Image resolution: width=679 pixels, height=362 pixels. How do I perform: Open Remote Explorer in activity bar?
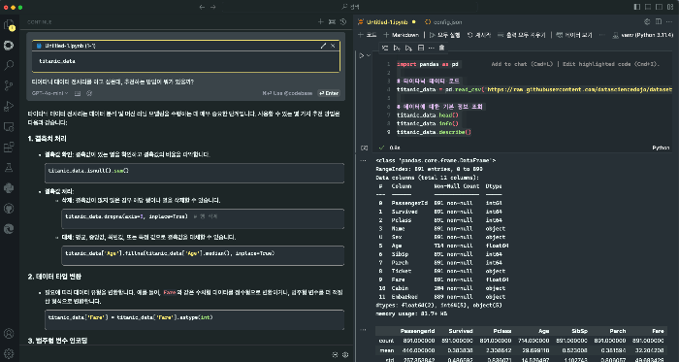(9, 127)
